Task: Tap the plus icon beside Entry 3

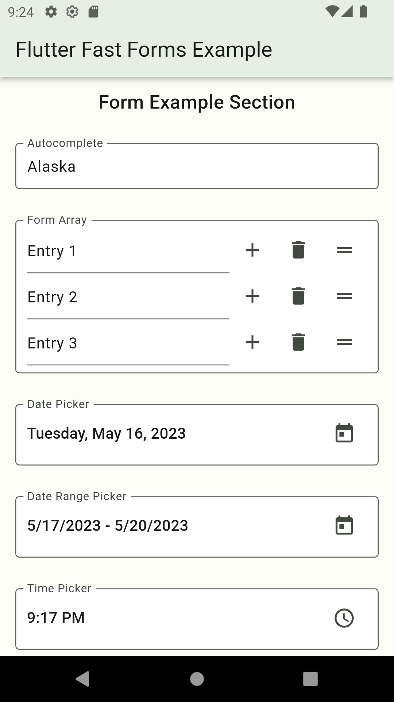Action: (x=252, y=342)
